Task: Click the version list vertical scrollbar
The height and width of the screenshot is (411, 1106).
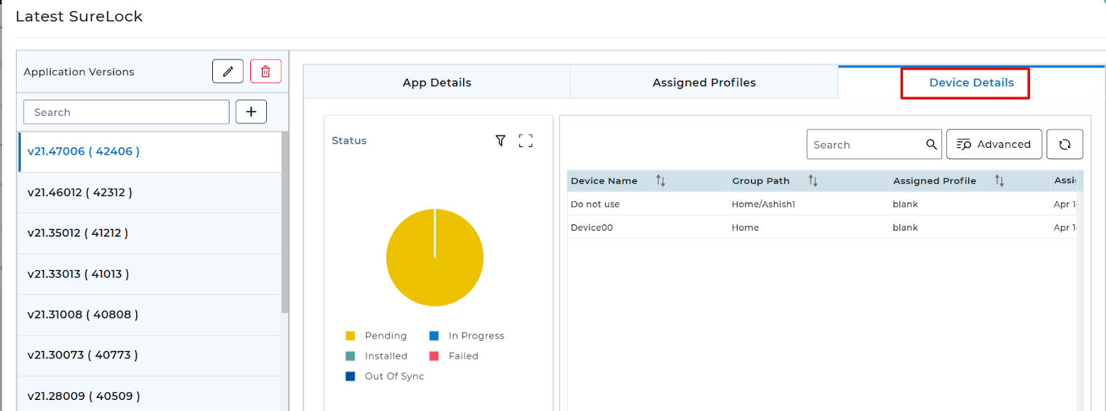Action: coord(285,222)
